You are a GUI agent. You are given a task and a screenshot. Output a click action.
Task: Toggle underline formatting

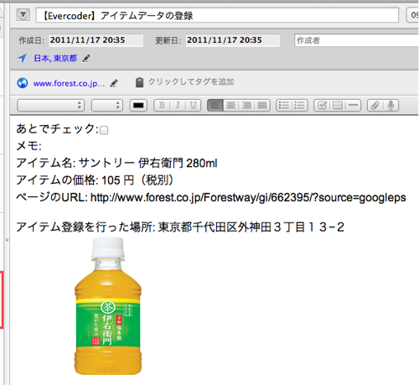click(193, 106)
